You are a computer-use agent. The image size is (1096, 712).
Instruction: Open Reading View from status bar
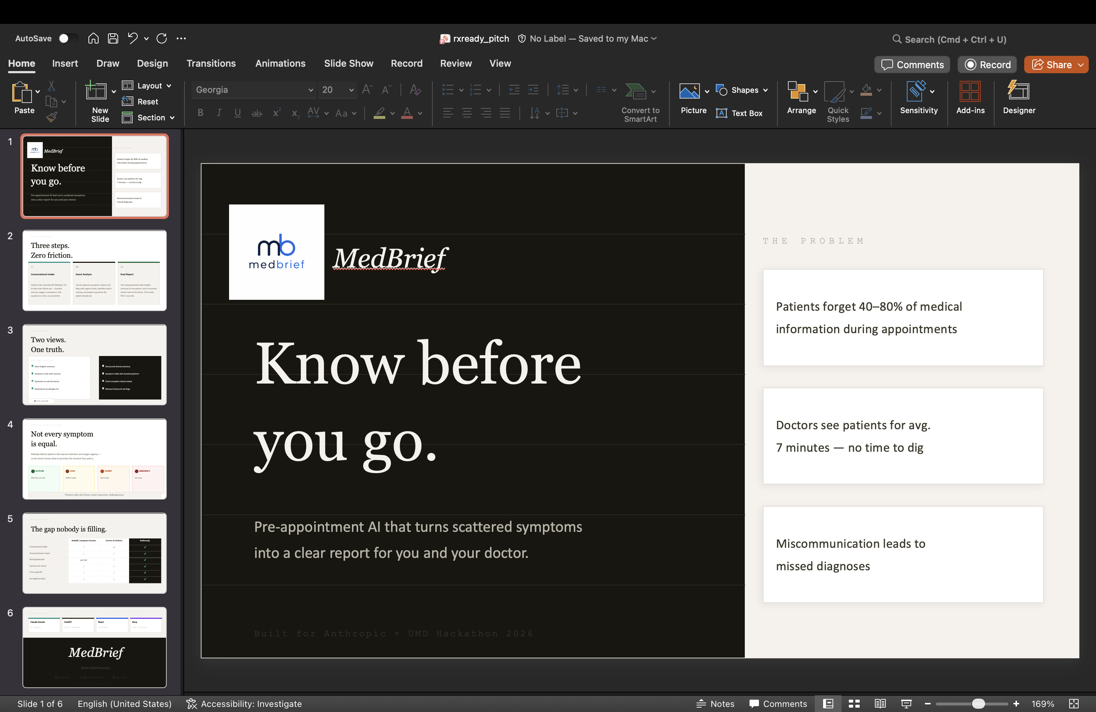[880, 703]
